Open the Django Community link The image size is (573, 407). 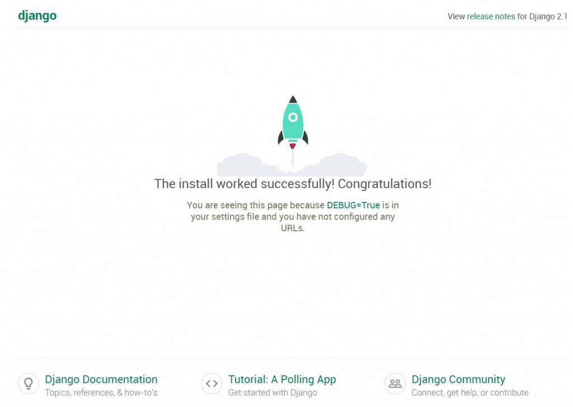(x=458, y=380)
